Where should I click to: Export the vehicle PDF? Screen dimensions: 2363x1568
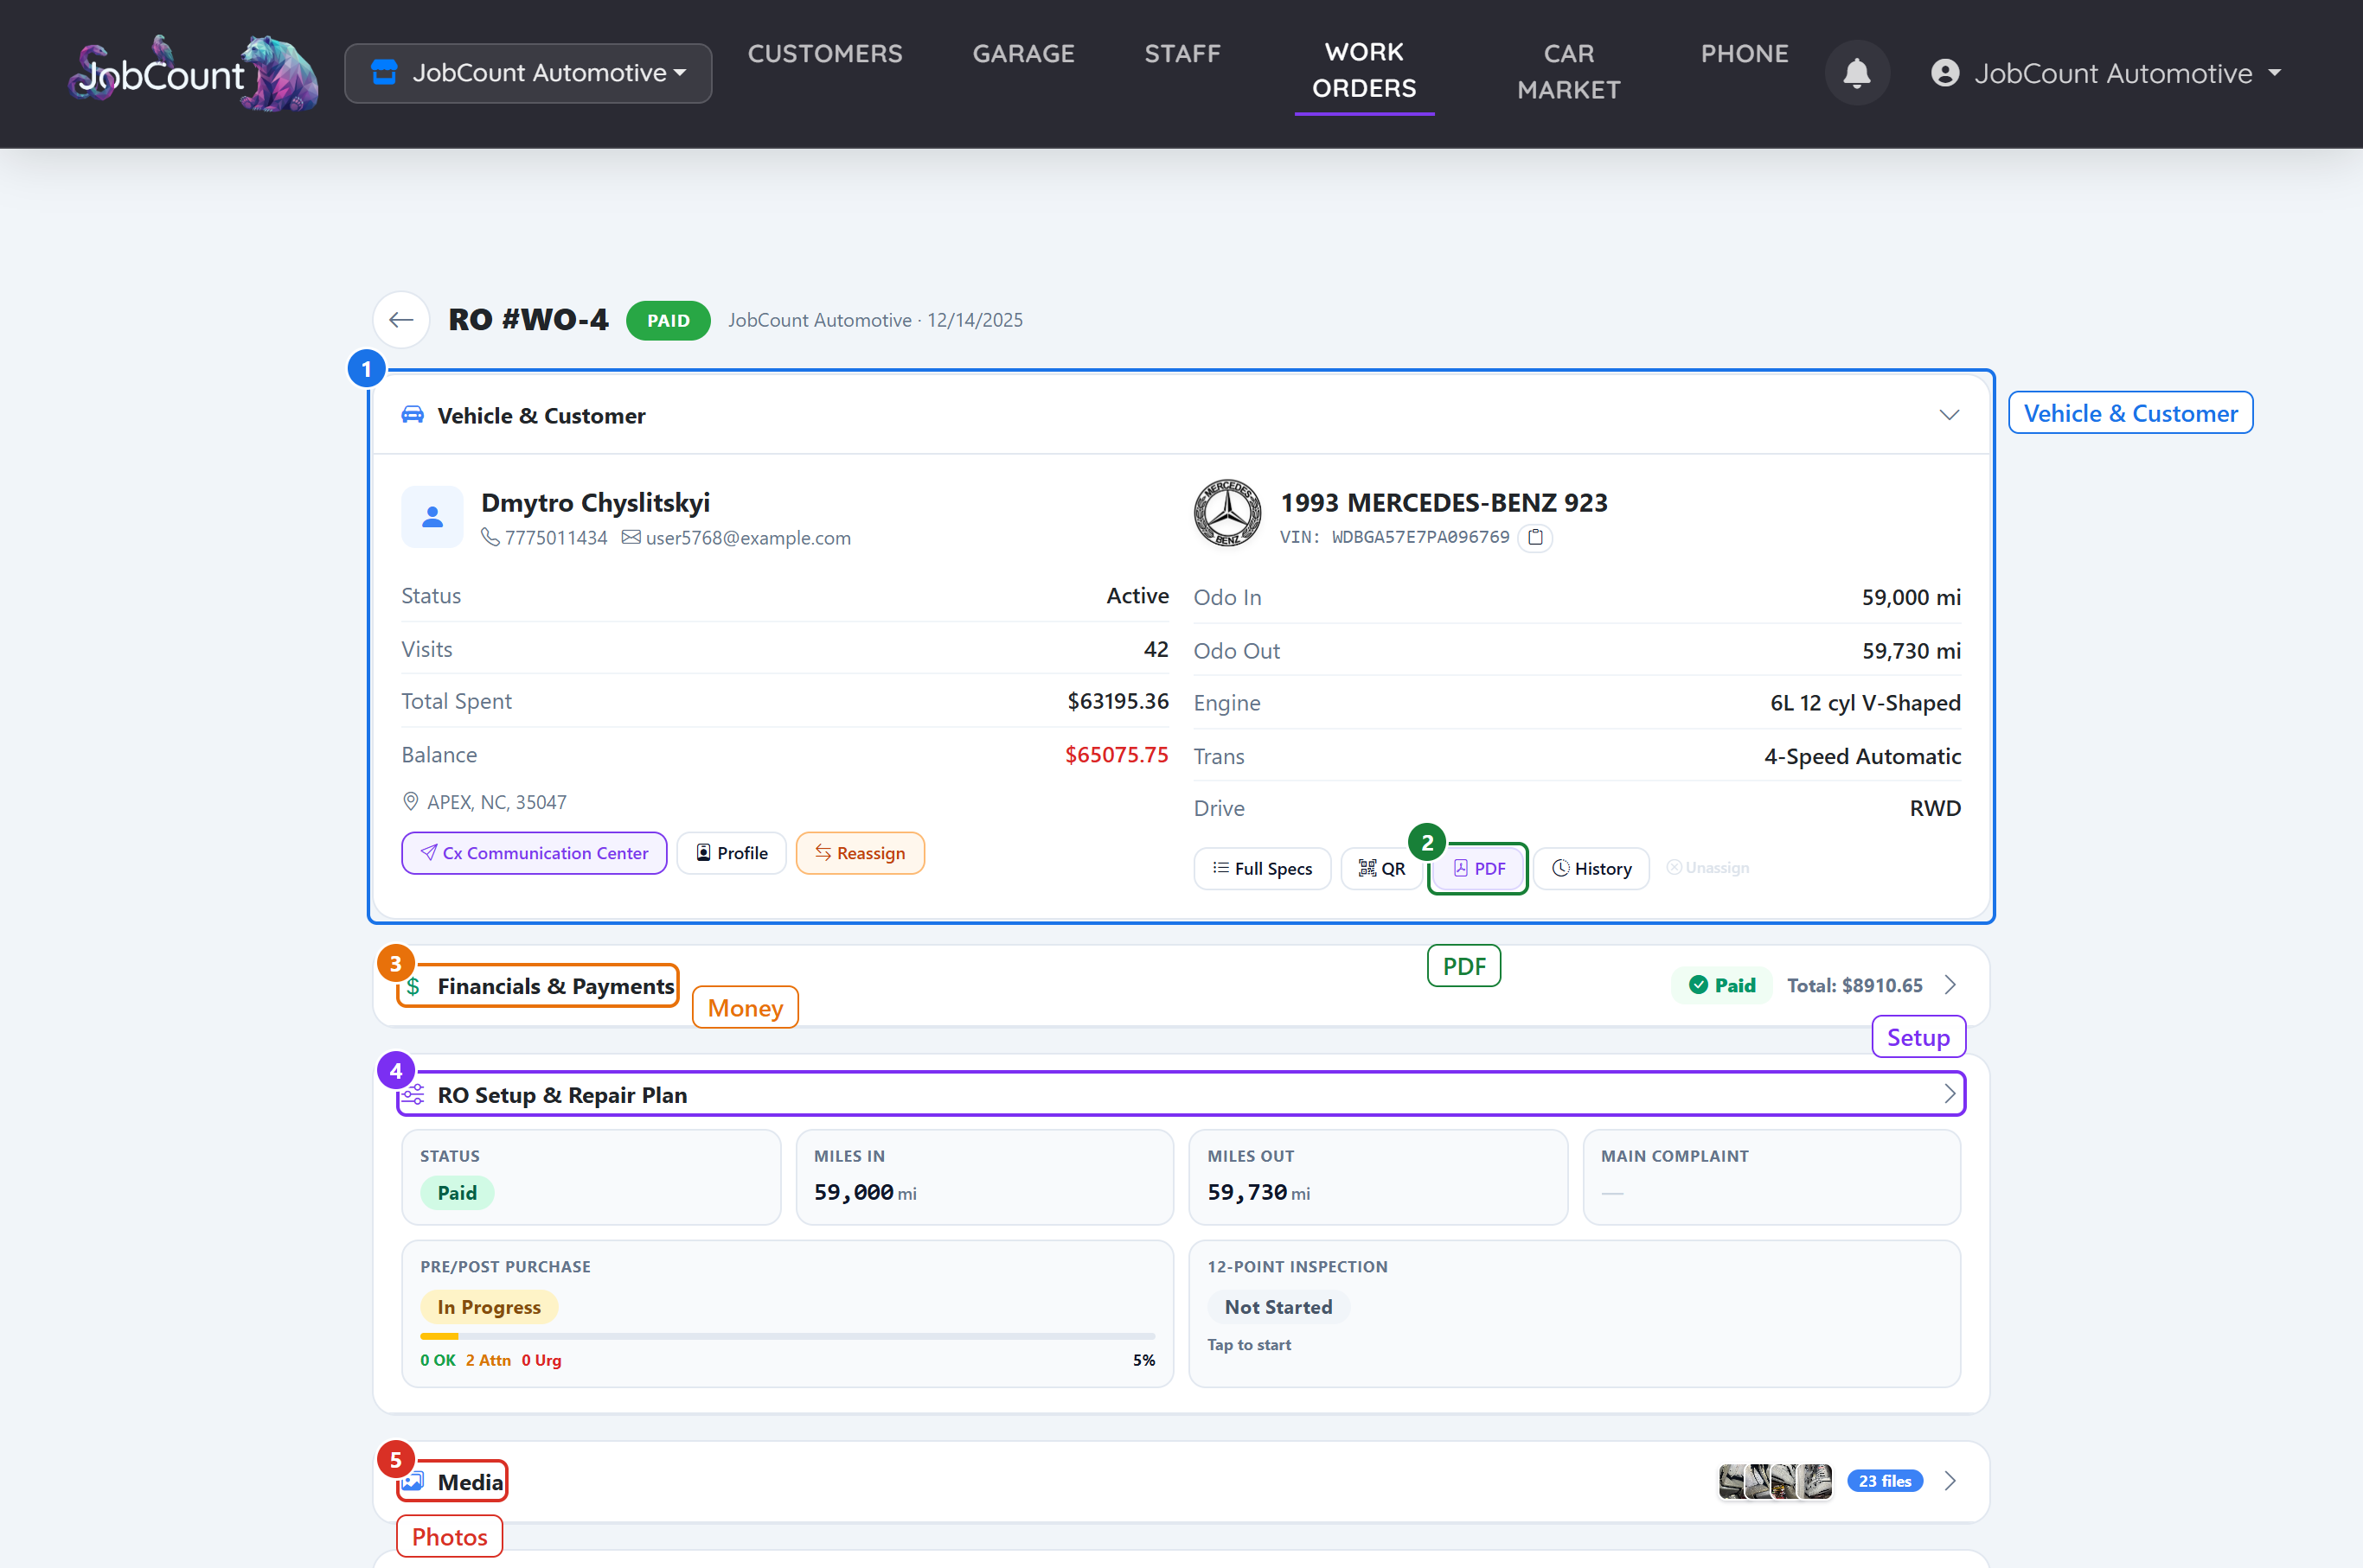[1479, 868]
